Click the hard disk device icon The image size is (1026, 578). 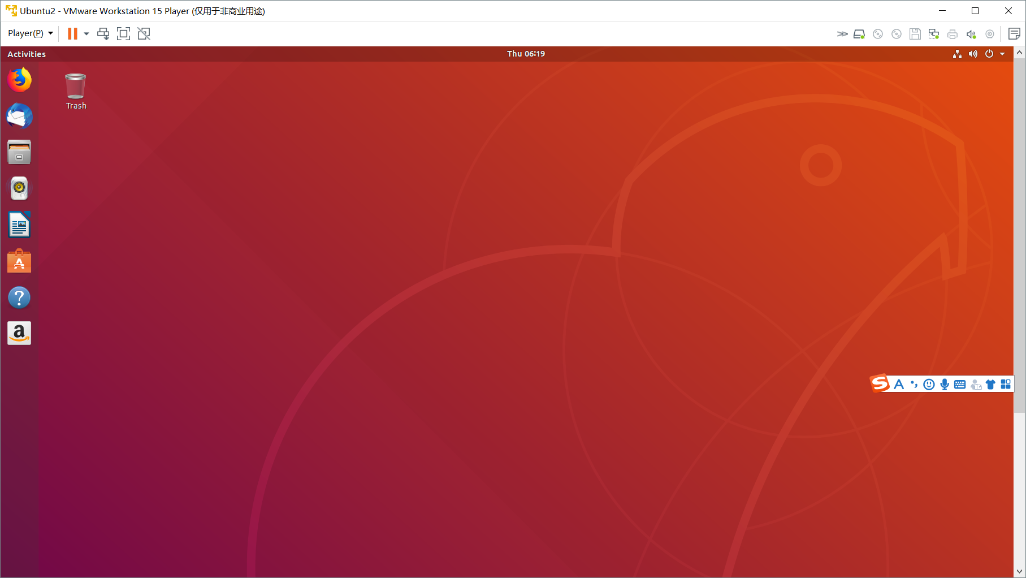(x=859, y=34)
